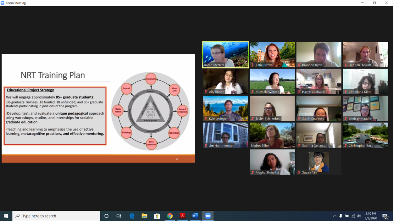Open Adobe Acrobat from the taskbar
Image resolution: width=393 pixels, height=221 pixels.
[182, 216]
